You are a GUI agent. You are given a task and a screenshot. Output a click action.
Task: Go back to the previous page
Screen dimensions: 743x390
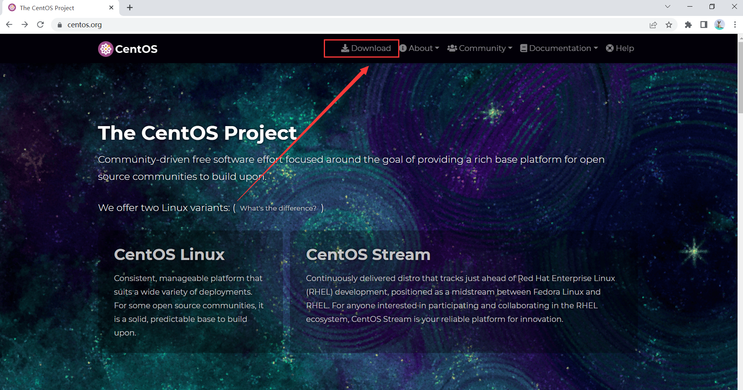click(9, 25)
